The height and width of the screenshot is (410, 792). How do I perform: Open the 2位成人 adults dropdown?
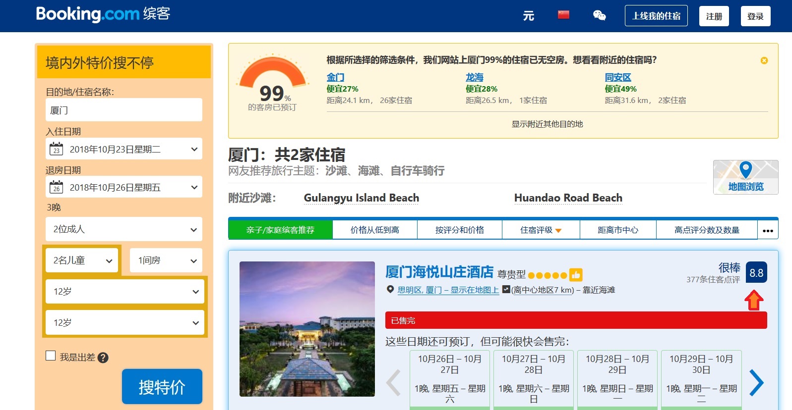click(x=124, y=229)
